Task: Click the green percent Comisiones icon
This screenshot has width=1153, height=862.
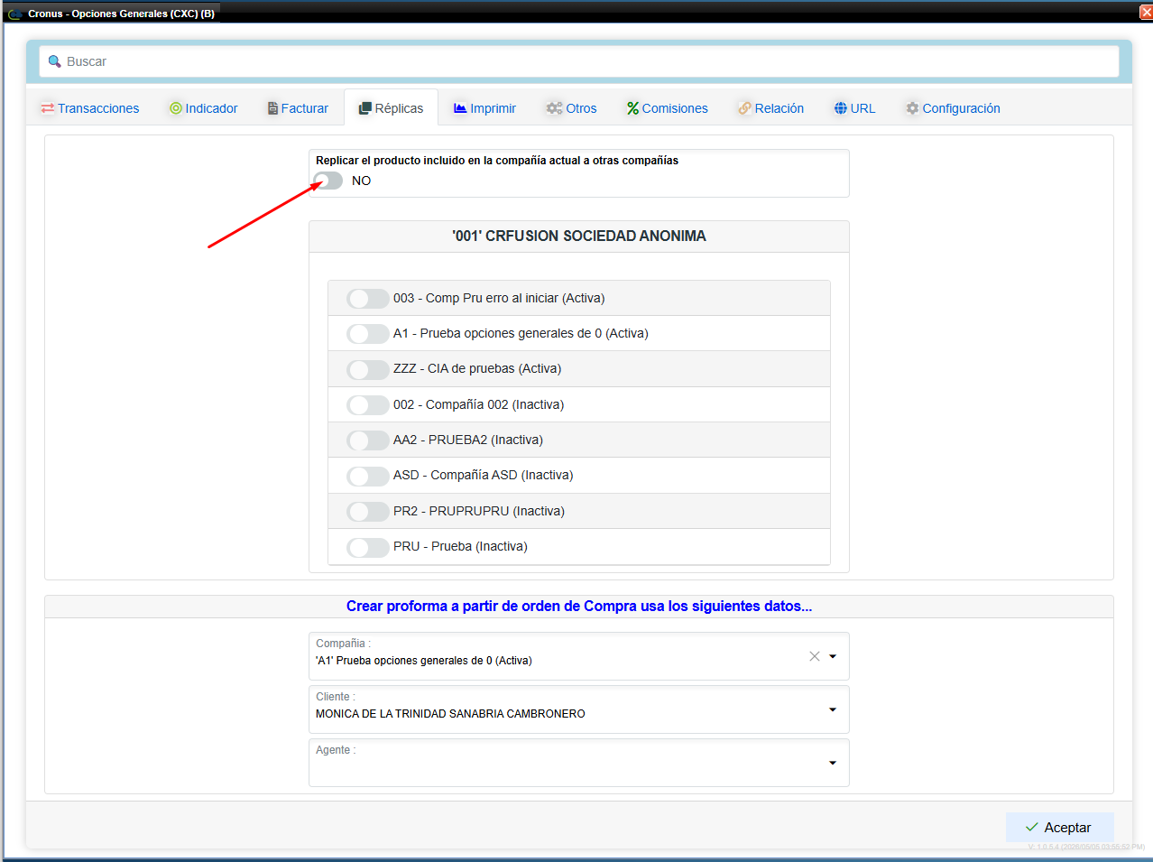Action: [632, 108]
